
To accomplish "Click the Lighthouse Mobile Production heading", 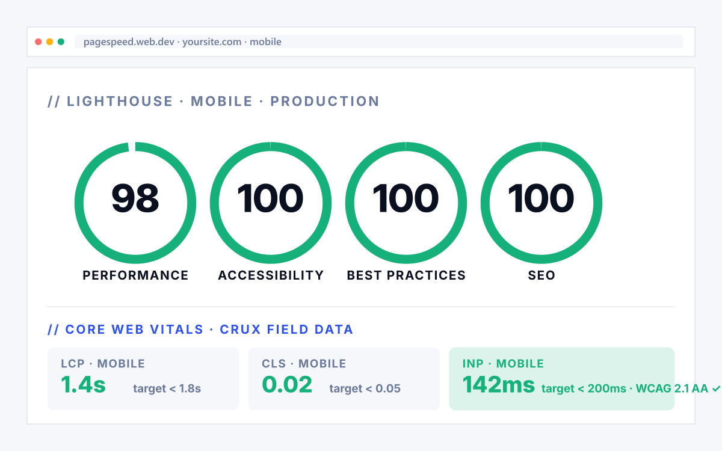I will tap(214, 101).
